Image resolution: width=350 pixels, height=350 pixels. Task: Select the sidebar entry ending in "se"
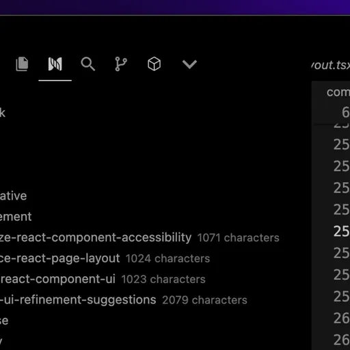click(x=4, y=321)
